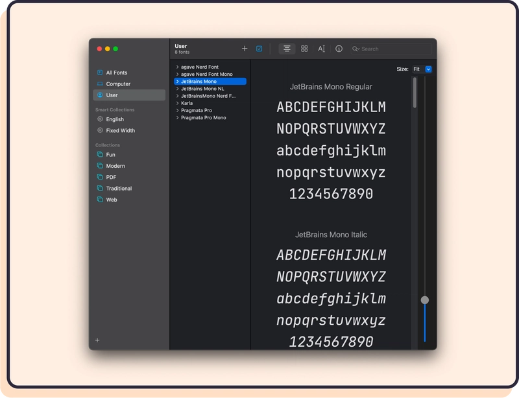Screen dimensions: 519x398
Task: Click the Fun collection icon
Action: (x=100, y=154)
